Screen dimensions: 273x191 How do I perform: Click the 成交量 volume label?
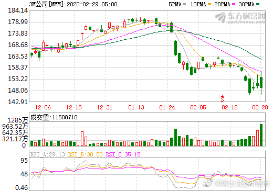pos(40,117)
